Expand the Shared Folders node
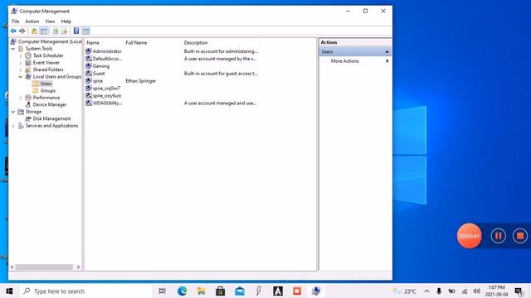Screen dimensions: 531x298 click(21, 70)
